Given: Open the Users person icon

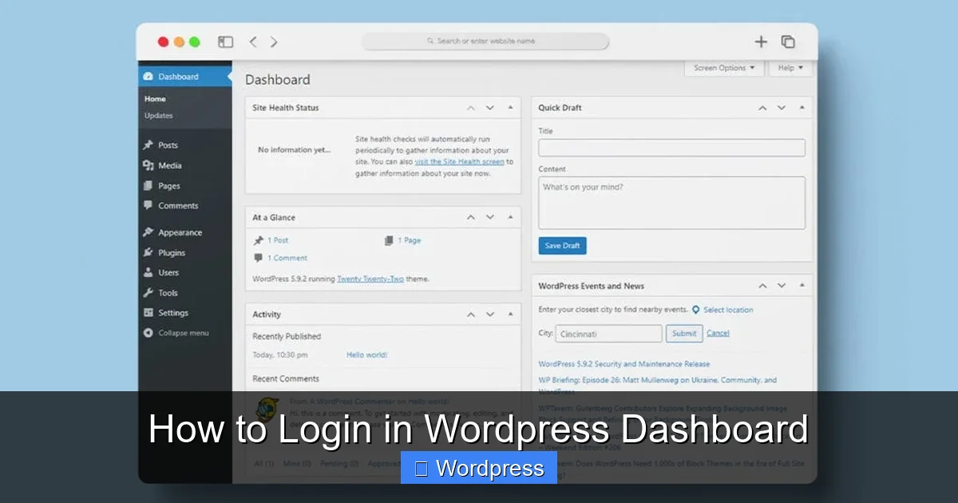Looking at the screenshot, I should [148, 272].
